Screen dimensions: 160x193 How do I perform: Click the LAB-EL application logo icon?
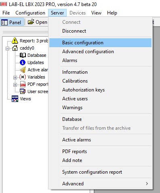[x=4, y=4]
